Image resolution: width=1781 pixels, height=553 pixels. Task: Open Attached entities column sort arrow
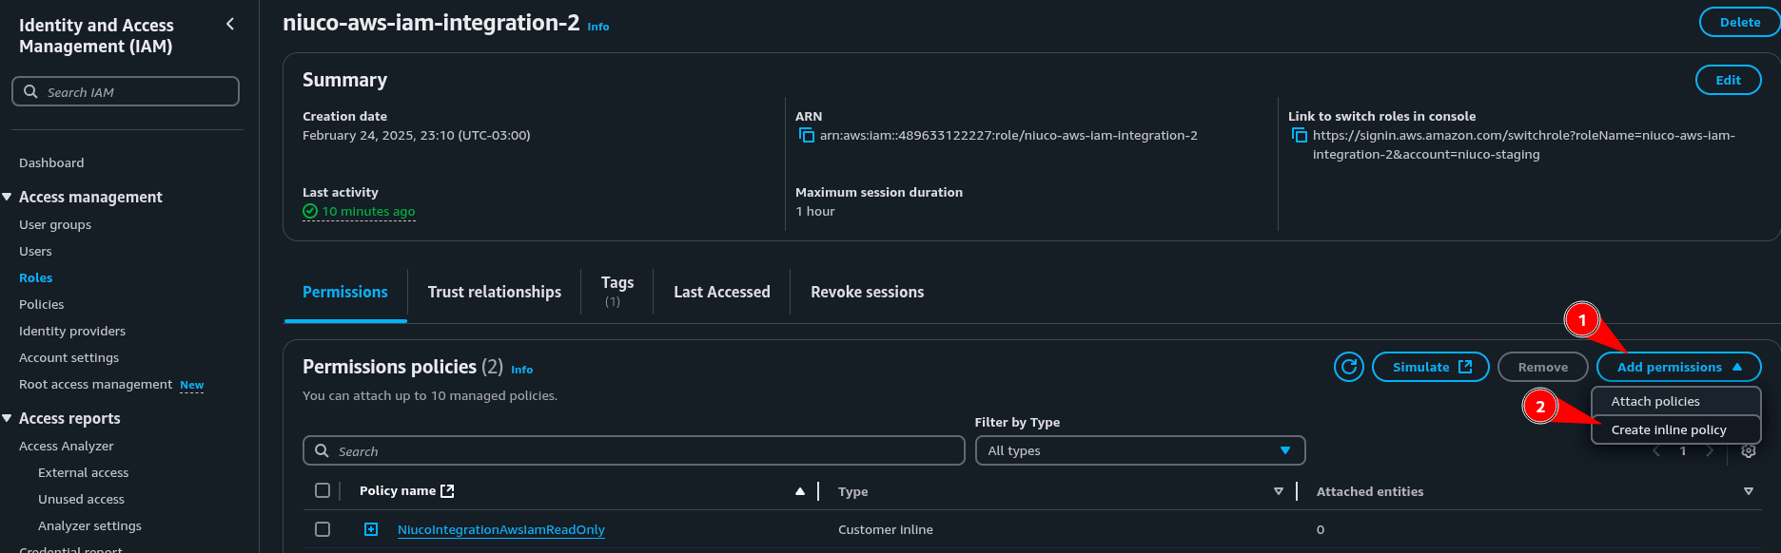click(x=1749, y=491)
